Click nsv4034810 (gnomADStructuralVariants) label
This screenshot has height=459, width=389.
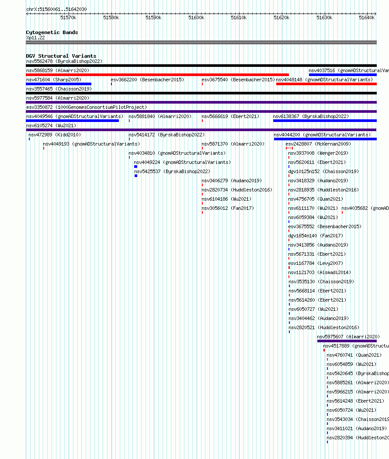point(177,153)
